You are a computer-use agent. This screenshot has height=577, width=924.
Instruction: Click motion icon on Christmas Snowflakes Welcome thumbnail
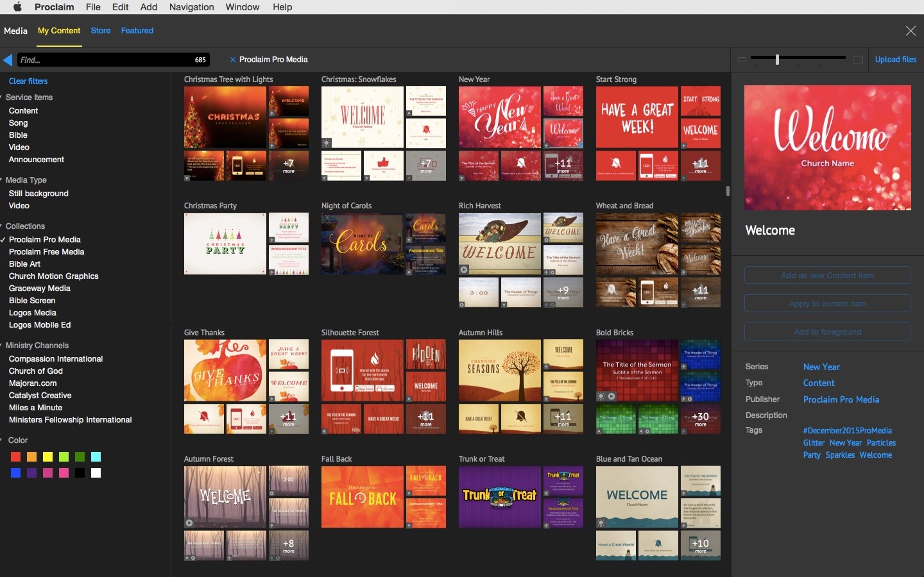tap(327, 143)
